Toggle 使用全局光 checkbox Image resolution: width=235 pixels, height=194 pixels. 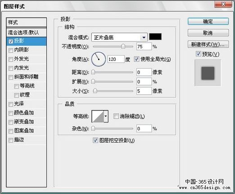point(136,59)
